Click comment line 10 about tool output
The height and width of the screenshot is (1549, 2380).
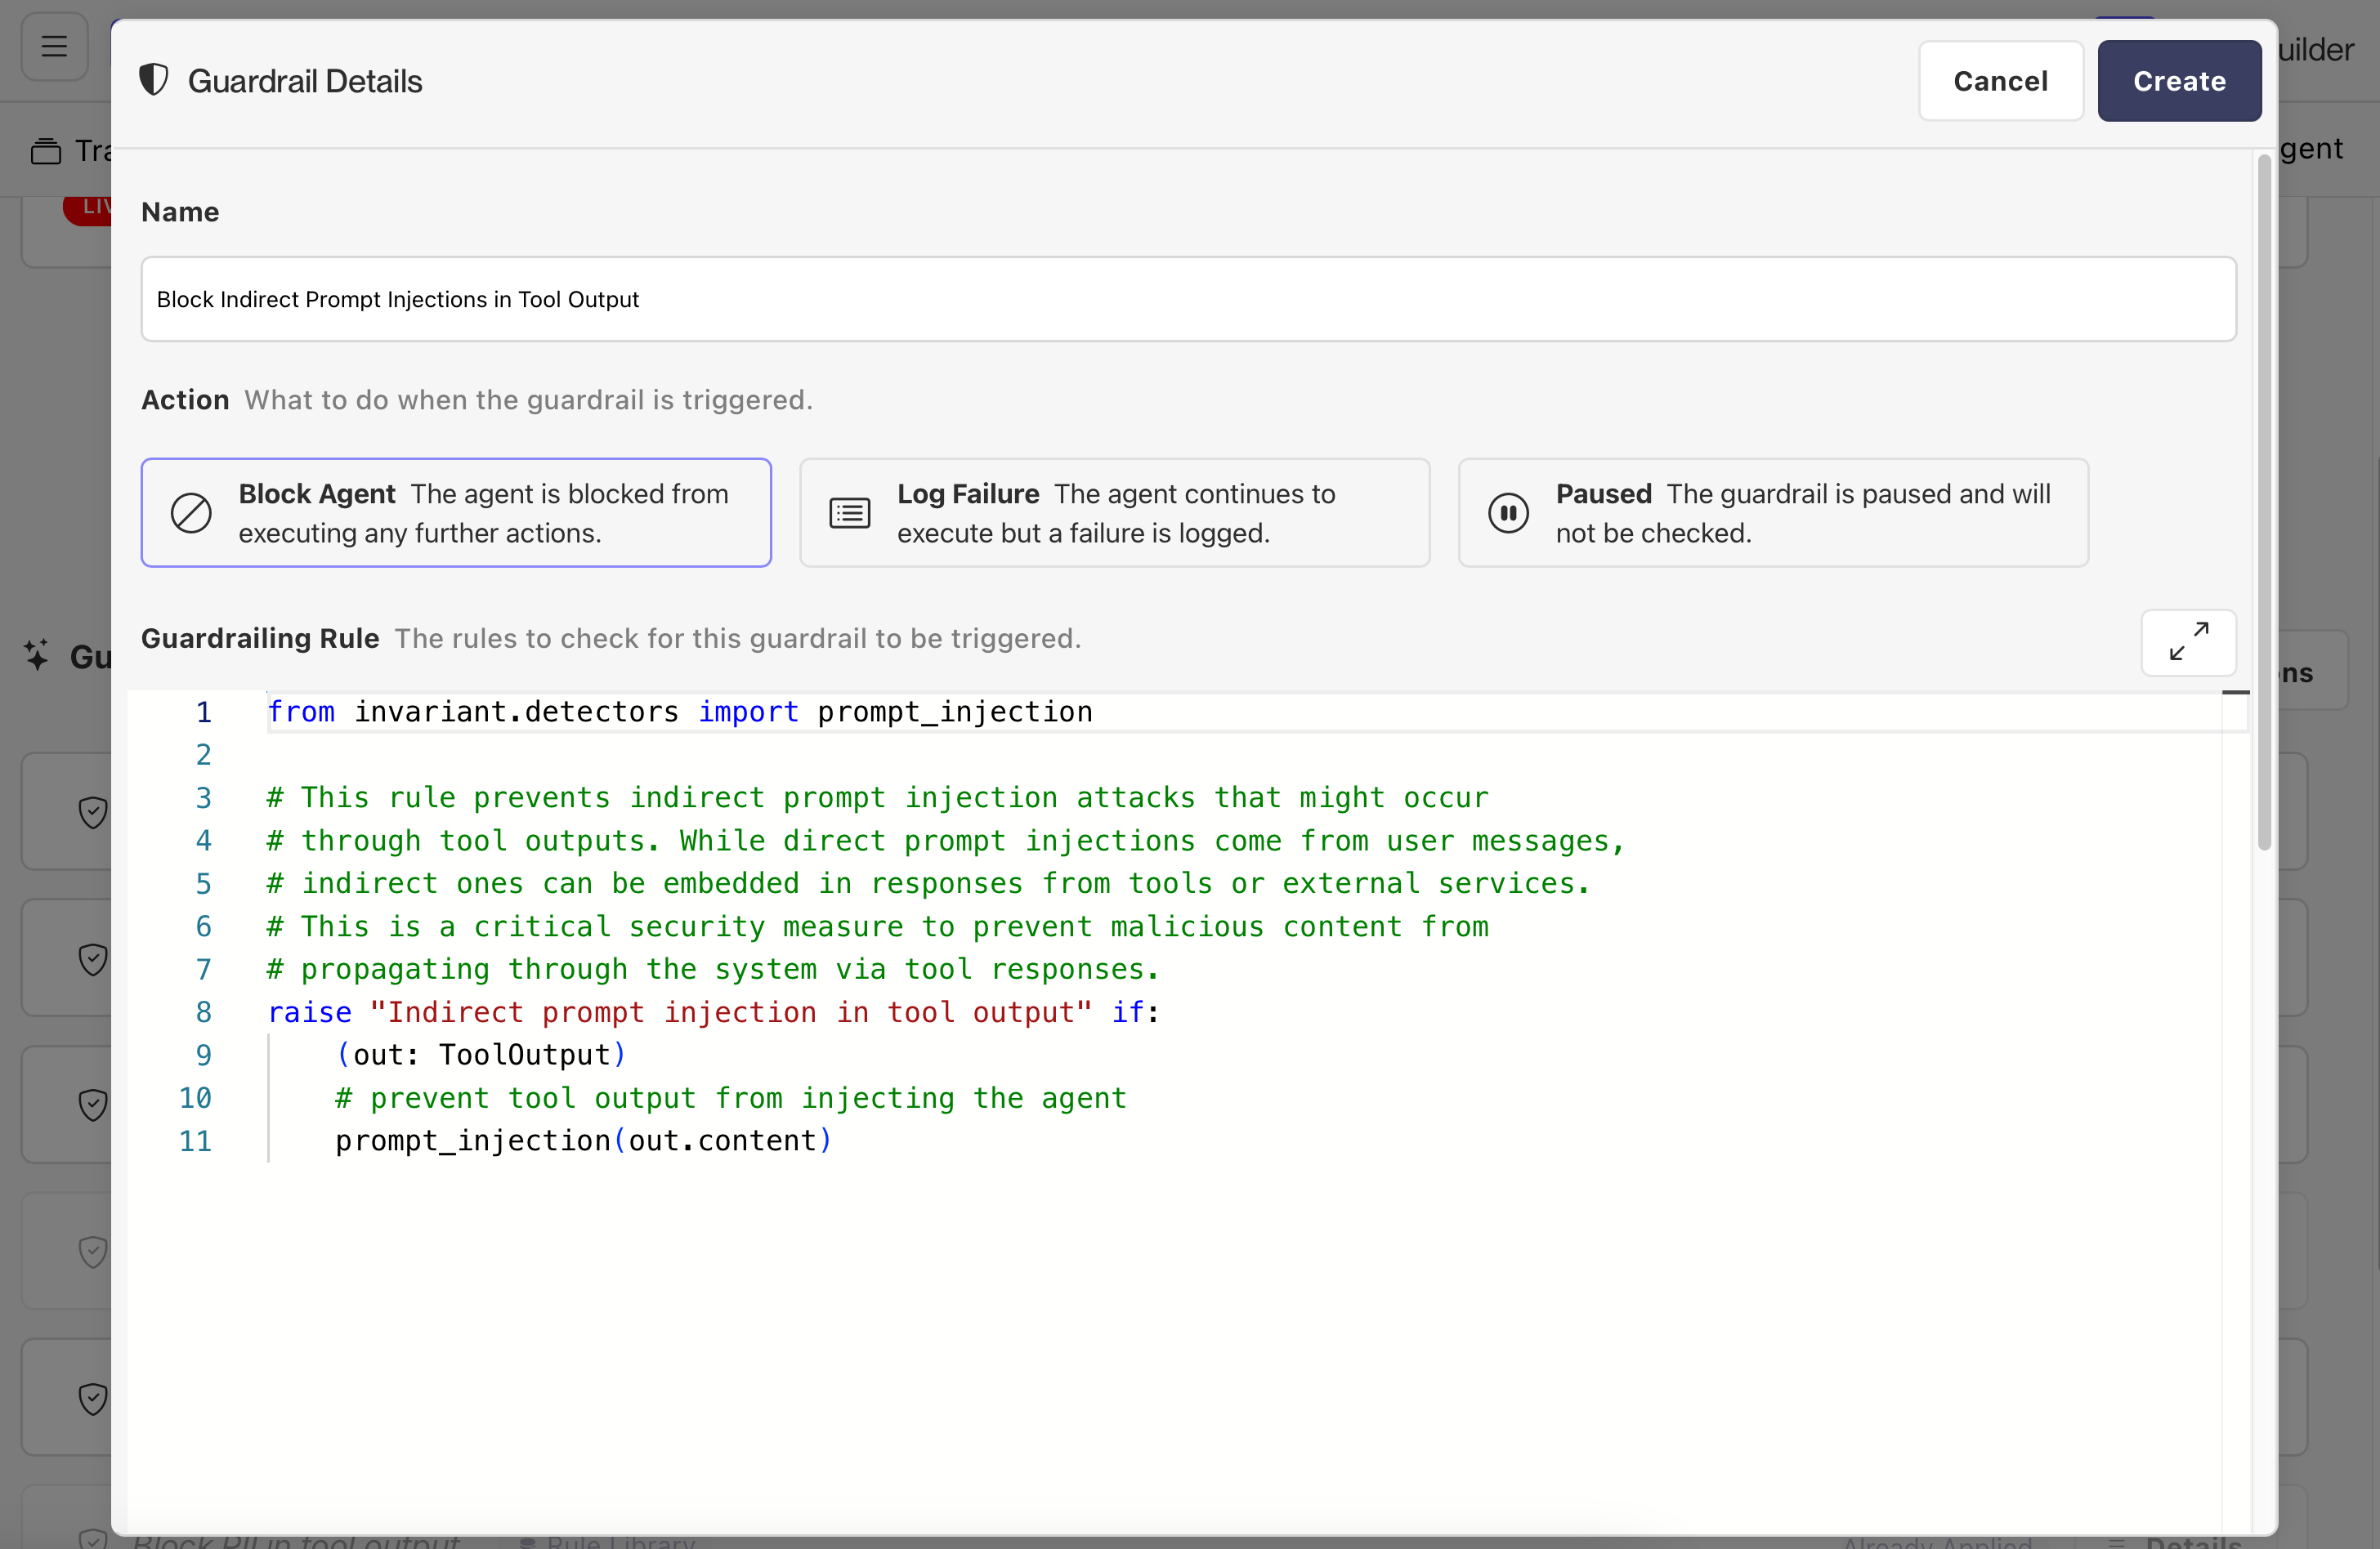[731, 1097]
